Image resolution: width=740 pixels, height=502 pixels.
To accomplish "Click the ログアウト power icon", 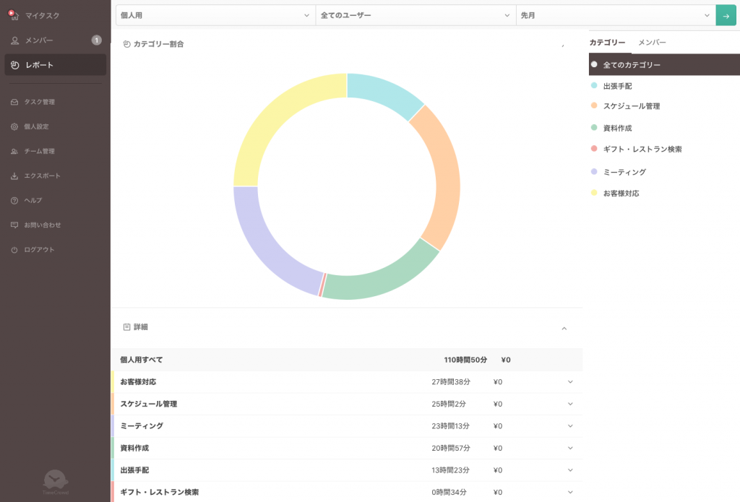I will click(x=14, y=250).
